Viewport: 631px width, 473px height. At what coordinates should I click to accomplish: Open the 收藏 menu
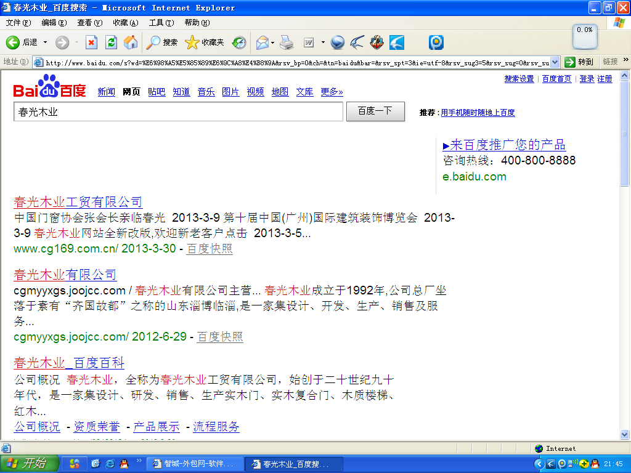pyautogui.click(x=126, y=23)
